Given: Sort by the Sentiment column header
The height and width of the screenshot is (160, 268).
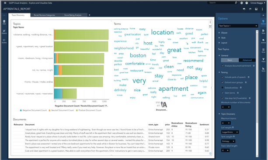Looking at the screenshot, I should click(x=204, y=125).
